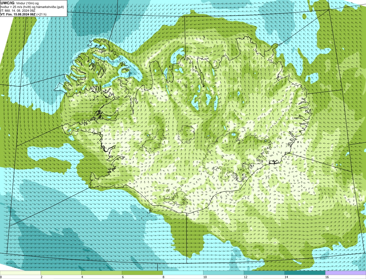Viewport: 366px width, 279px height.
Task: Click the 10–12 m/s aqua legend swatch
Action: [224, 273]
